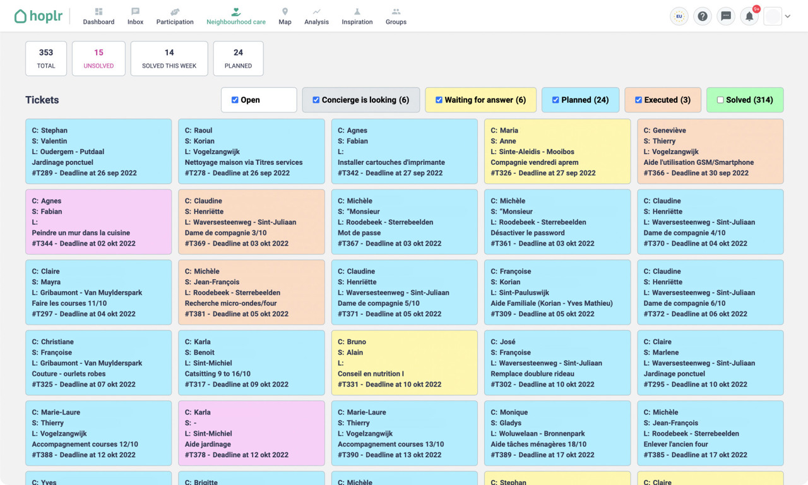Open ticket #T302 Remplace doublure rideau
Viewport: 808px width, 485px height.
pyautogui.click(x=557, y=362)
